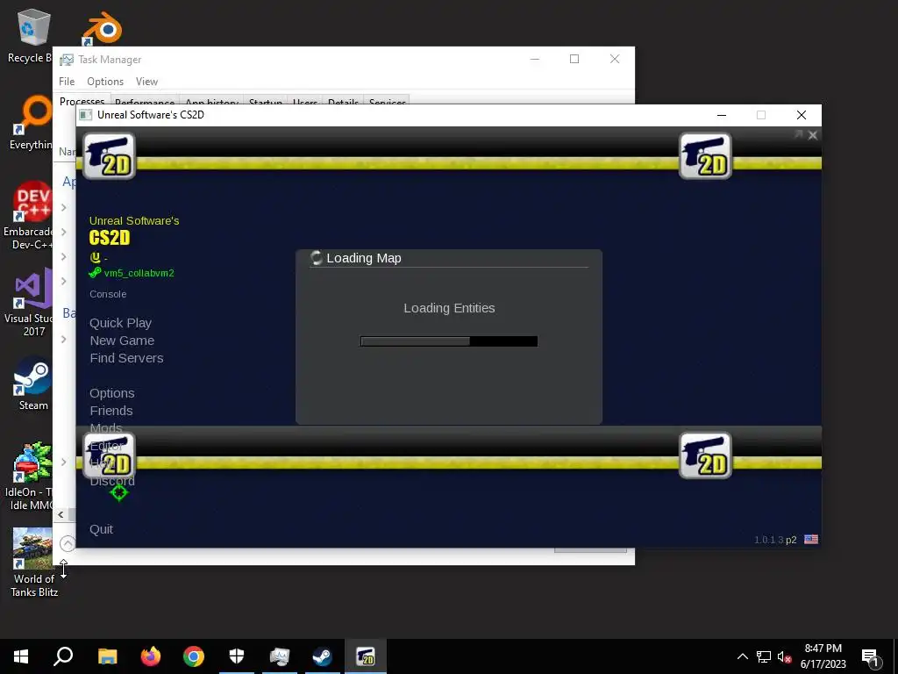Viewport: 898px width, 674px height.
Task: Click the Task Manager title bar icon
Action: (67, 60)
